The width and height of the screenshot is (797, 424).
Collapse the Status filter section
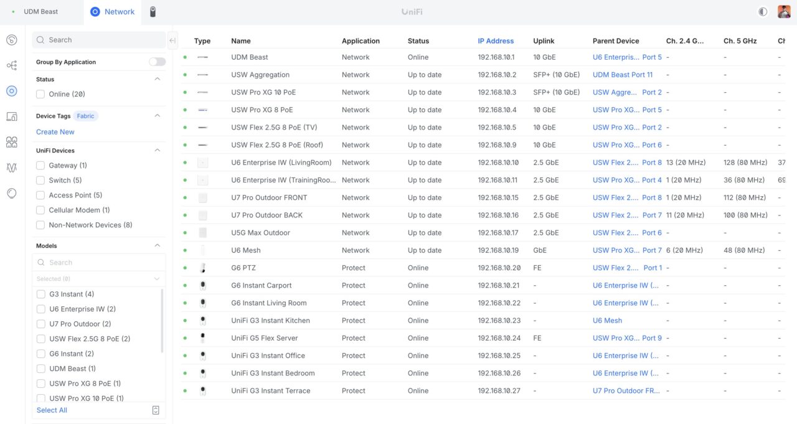click(x=157, y=79)
